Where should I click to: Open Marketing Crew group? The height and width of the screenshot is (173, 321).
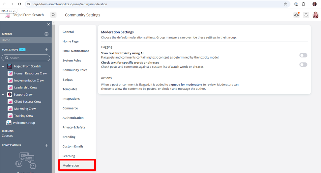(x=25, y=109)
